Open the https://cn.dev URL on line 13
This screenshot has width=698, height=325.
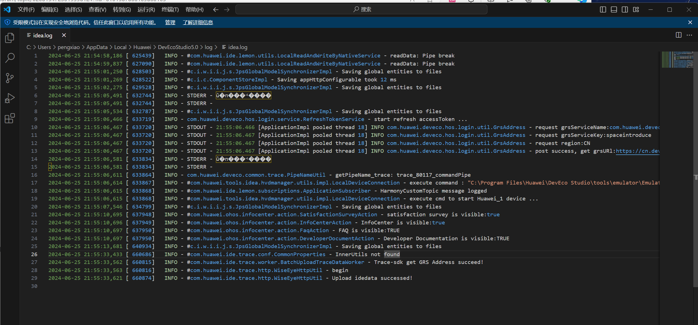(x=637, y=151)
